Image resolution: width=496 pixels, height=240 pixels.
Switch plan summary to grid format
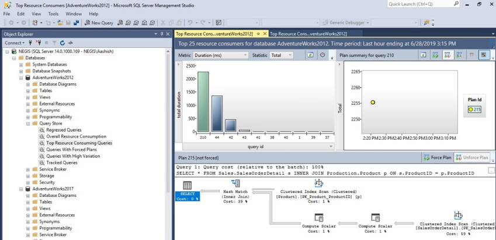point(471,55)
